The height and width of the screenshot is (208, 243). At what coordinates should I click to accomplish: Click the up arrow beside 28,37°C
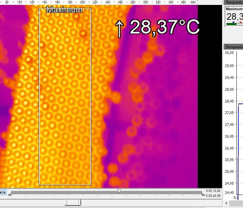[119, 29]
